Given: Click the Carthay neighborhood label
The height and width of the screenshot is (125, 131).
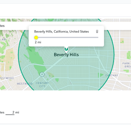Looking at the screenshot, I should point(112,75).
